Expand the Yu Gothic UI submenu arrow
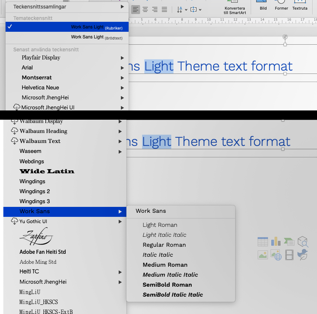Screen dimensions: 317x314 tap(120, 222)
